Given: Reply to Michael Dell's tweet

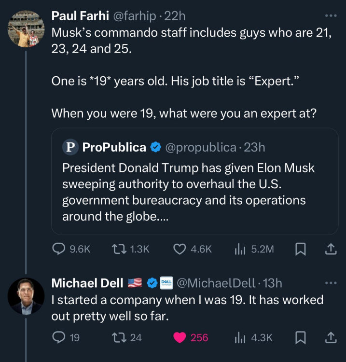Looking at the screenshot, I should [59, 337].
